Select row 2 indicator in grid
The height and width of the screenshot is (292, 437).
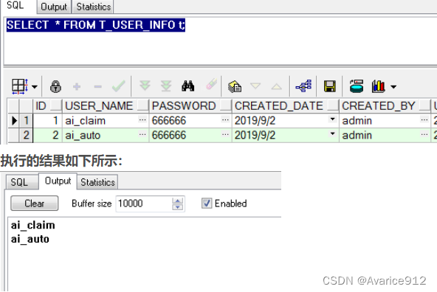26,135
